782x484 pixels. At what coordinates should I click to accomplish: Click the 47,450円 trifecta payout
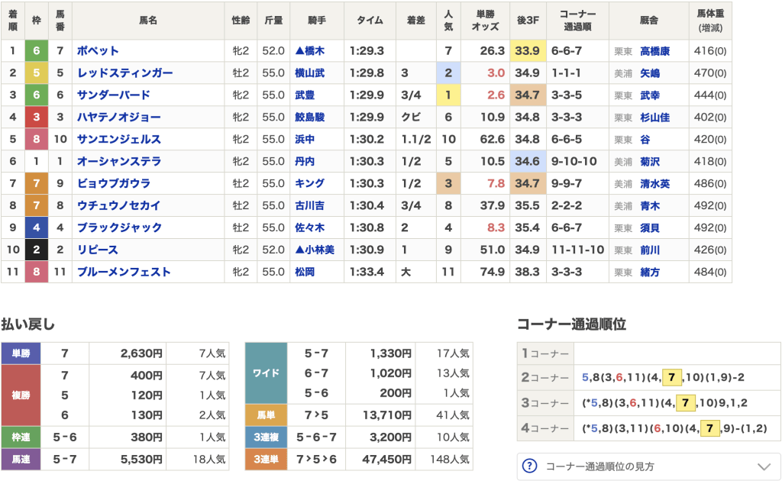(x=386, y=459)
